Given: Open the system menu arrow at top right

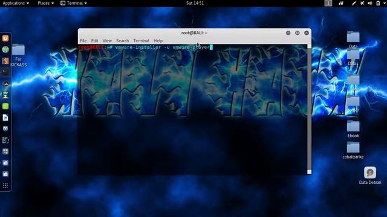Looking at the screenshot, I should (x=385, y=3).
